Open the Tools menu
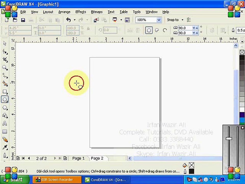The width and height of the screenshot is (245, 184). tap(137, 12)
